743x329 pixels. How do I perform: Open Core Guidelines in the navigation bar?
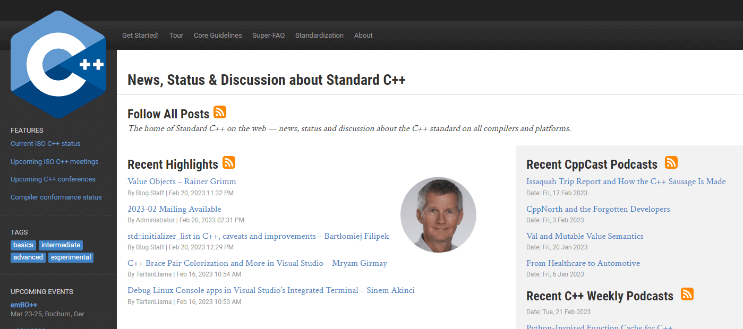pyautogui.click(x=218, y=36)
